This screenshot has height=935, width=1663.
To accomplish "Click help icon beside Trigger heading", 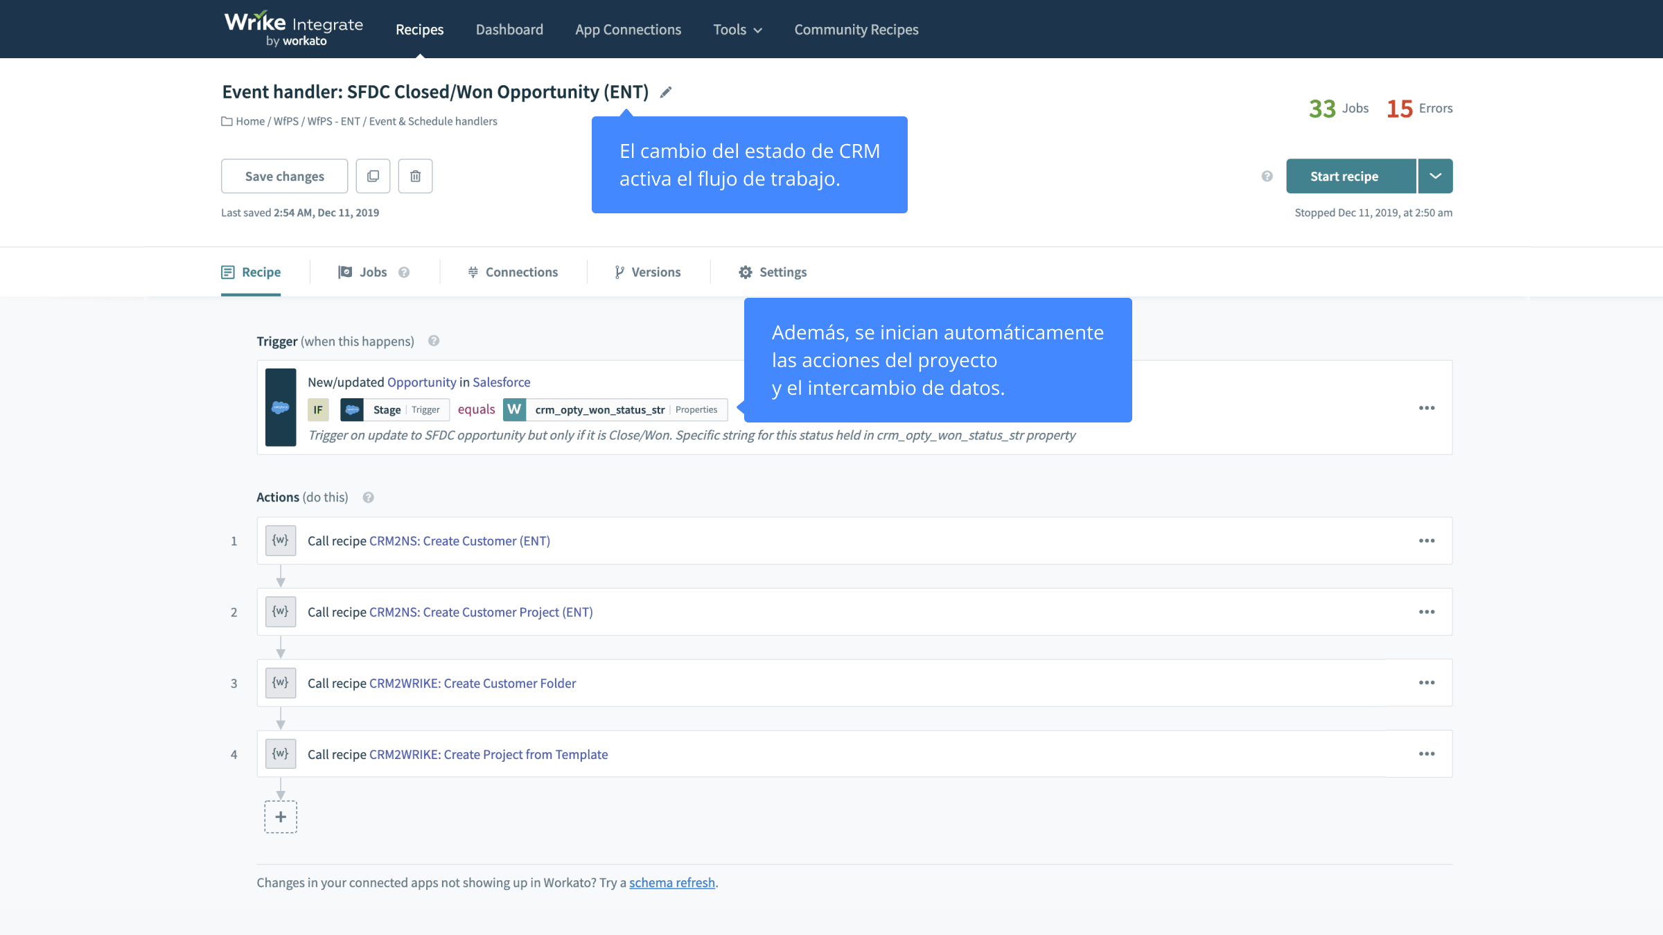I will (434, 341).
